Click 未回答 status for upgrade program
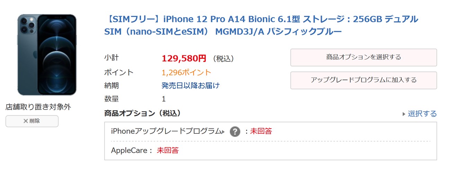This screenshot has height=175, width=450. (261, 131)
